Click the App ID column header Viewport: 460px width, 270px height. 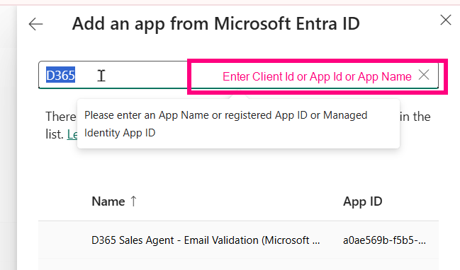click(x=363, y=201)
